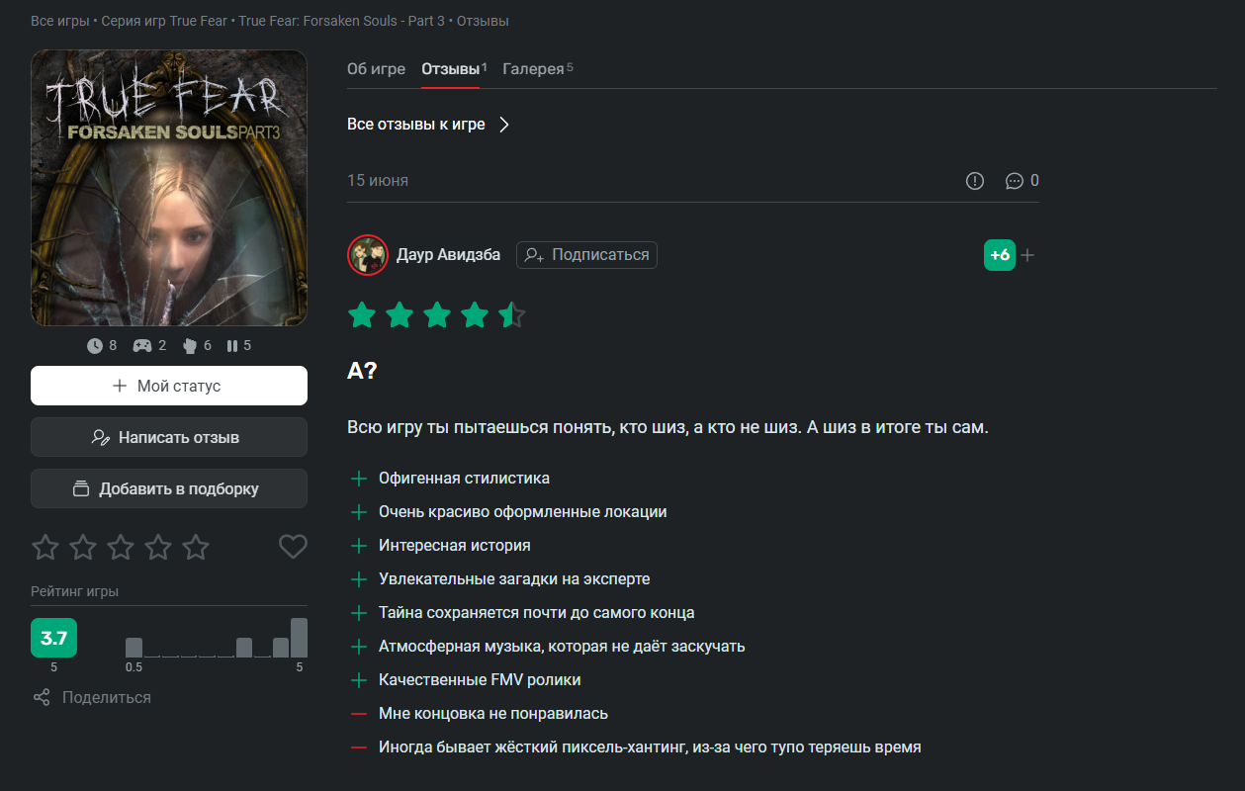
Task: Click the 'Интересная история' pro line
Action: click(x=454, y=546)
